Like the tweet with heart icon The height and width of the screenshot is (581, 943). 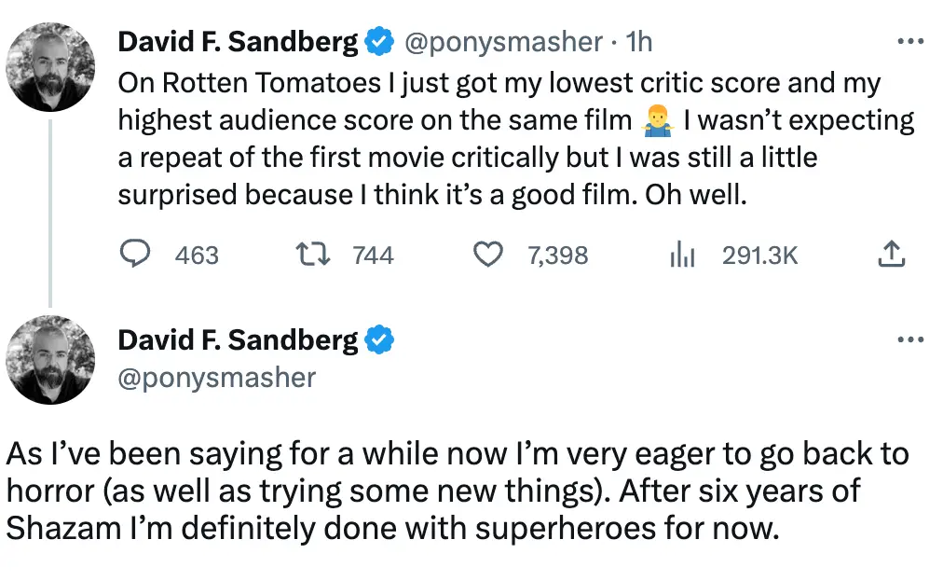coord(489,255)
